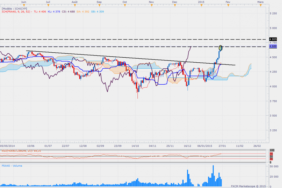Click the 25/11 date label
Viewport: 282px width, 188px height.
pos(170,146)
